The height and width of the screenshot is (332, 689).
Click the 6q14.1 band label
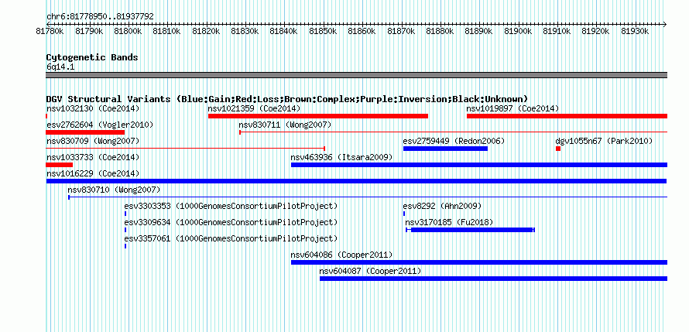[60, 67]
